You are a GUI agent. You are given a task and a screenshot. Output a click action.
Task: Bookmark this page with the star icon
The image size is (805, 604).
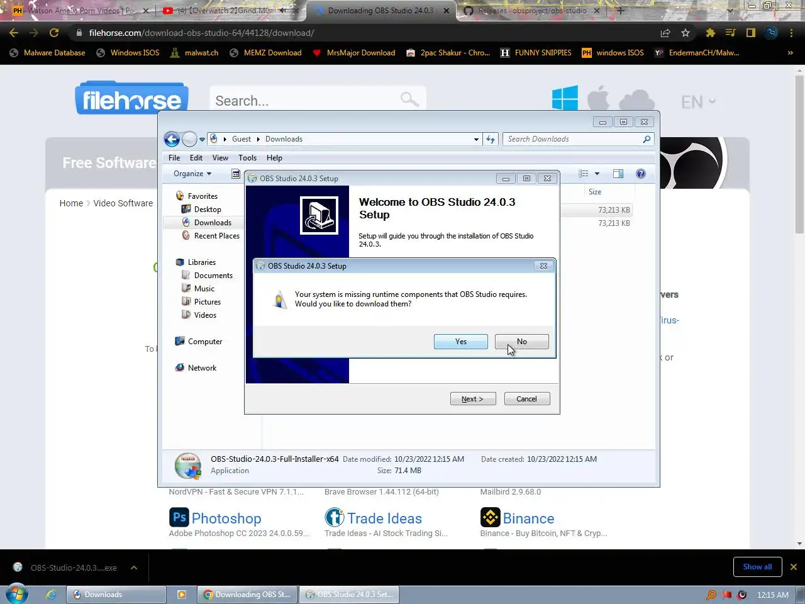(686, 33)
